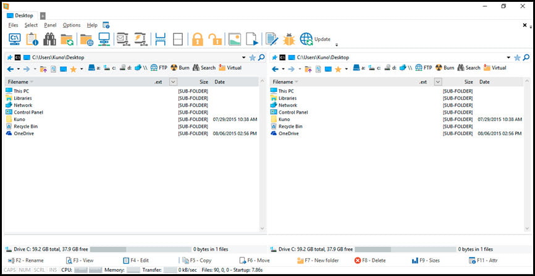
Task: Switch left panel to drive c:
Action: pyautogui.click(x=109, y=68)
